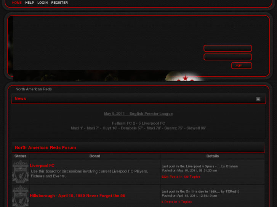This screenshot has height=207, width=277.
Task: View profile of user TXRed13
Action: pos(232,191)
